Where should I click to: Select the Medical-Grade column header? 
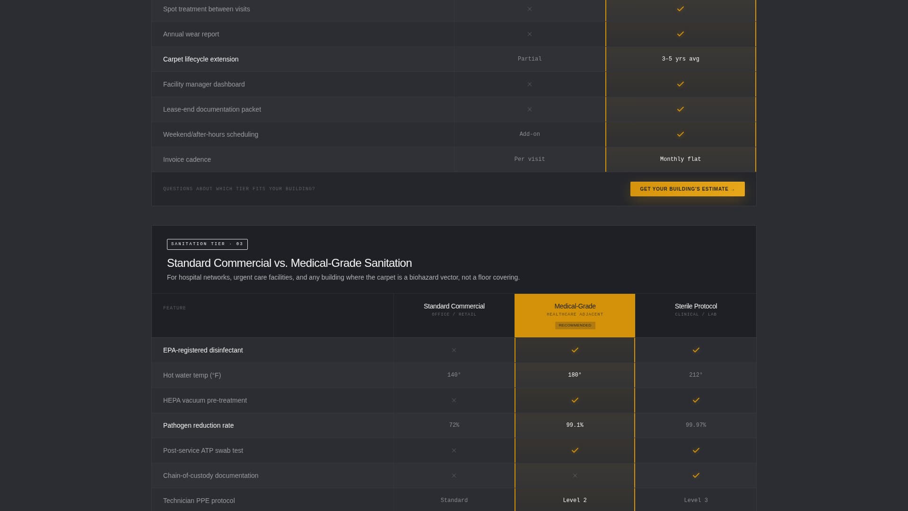tap(575, 316)
